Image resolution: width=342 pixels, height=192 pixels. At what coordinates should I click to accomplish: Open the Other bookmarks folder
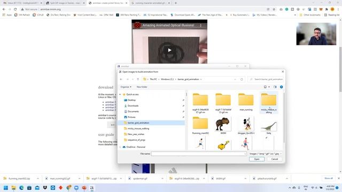point(310,15)
